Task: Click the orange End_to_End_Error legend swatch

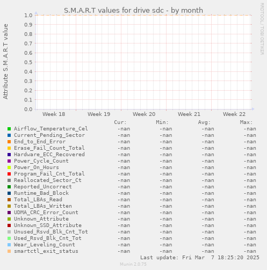Action: click(x=9, y=142)
